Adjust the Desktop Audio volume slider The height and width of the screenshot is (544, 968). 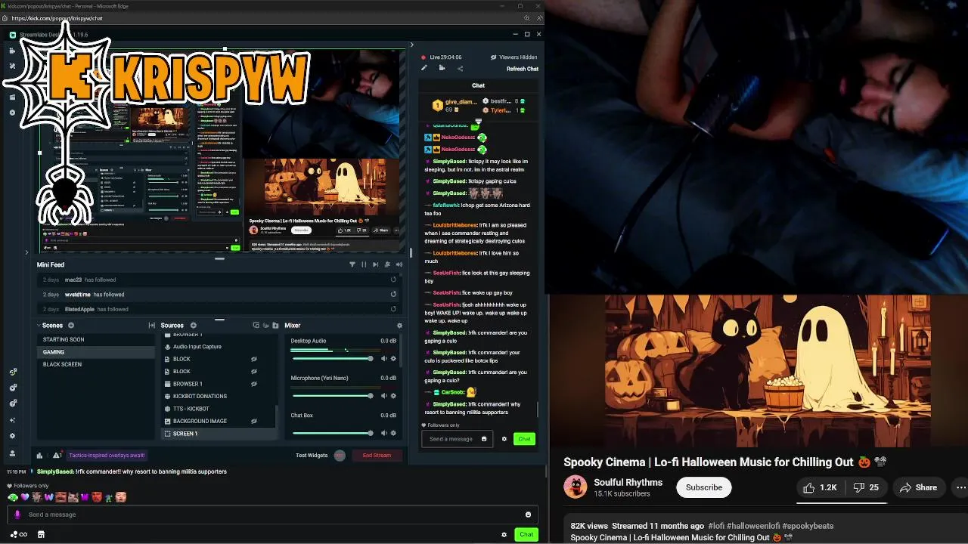pos(332,359)
